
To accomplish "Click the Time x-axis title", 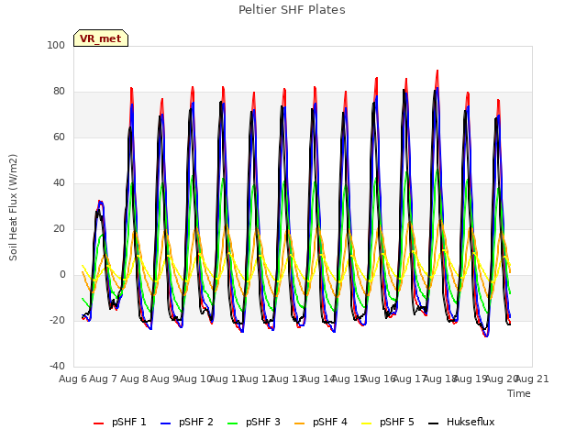I will [519, 393].
